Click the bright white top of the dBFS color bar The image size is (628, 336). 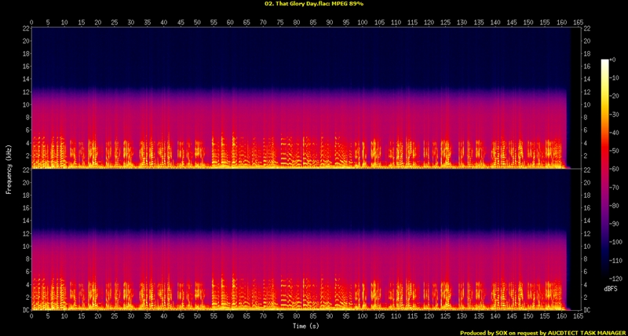[x=604, y=63]
